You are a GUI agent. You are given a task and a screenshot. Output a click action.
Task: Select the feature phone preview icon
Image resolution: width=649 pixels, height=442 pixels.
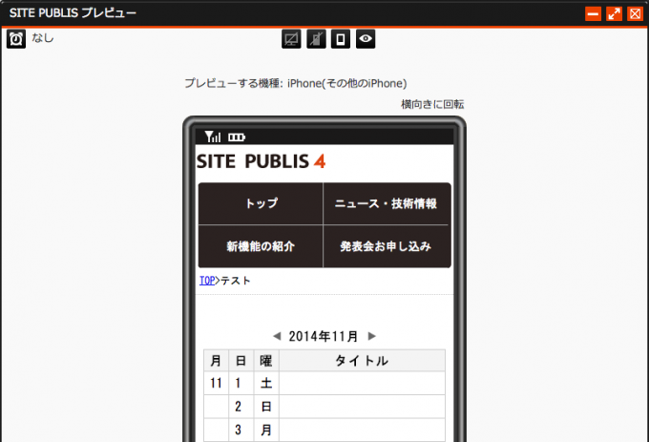point(316,39)
